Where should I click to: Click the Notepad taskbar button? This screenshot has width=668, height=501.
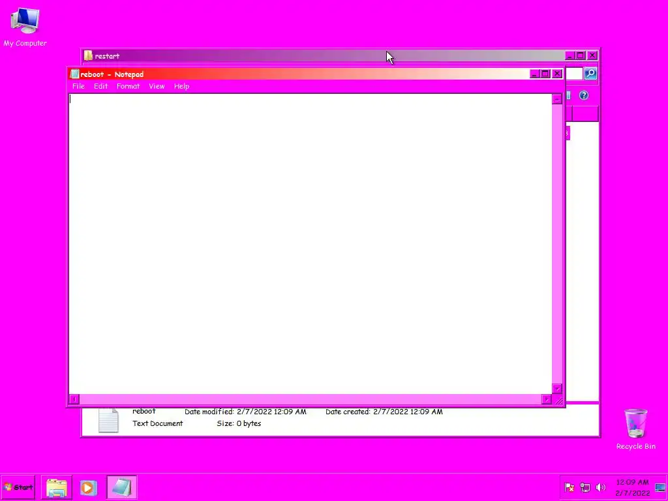click(x=121, y=487)
